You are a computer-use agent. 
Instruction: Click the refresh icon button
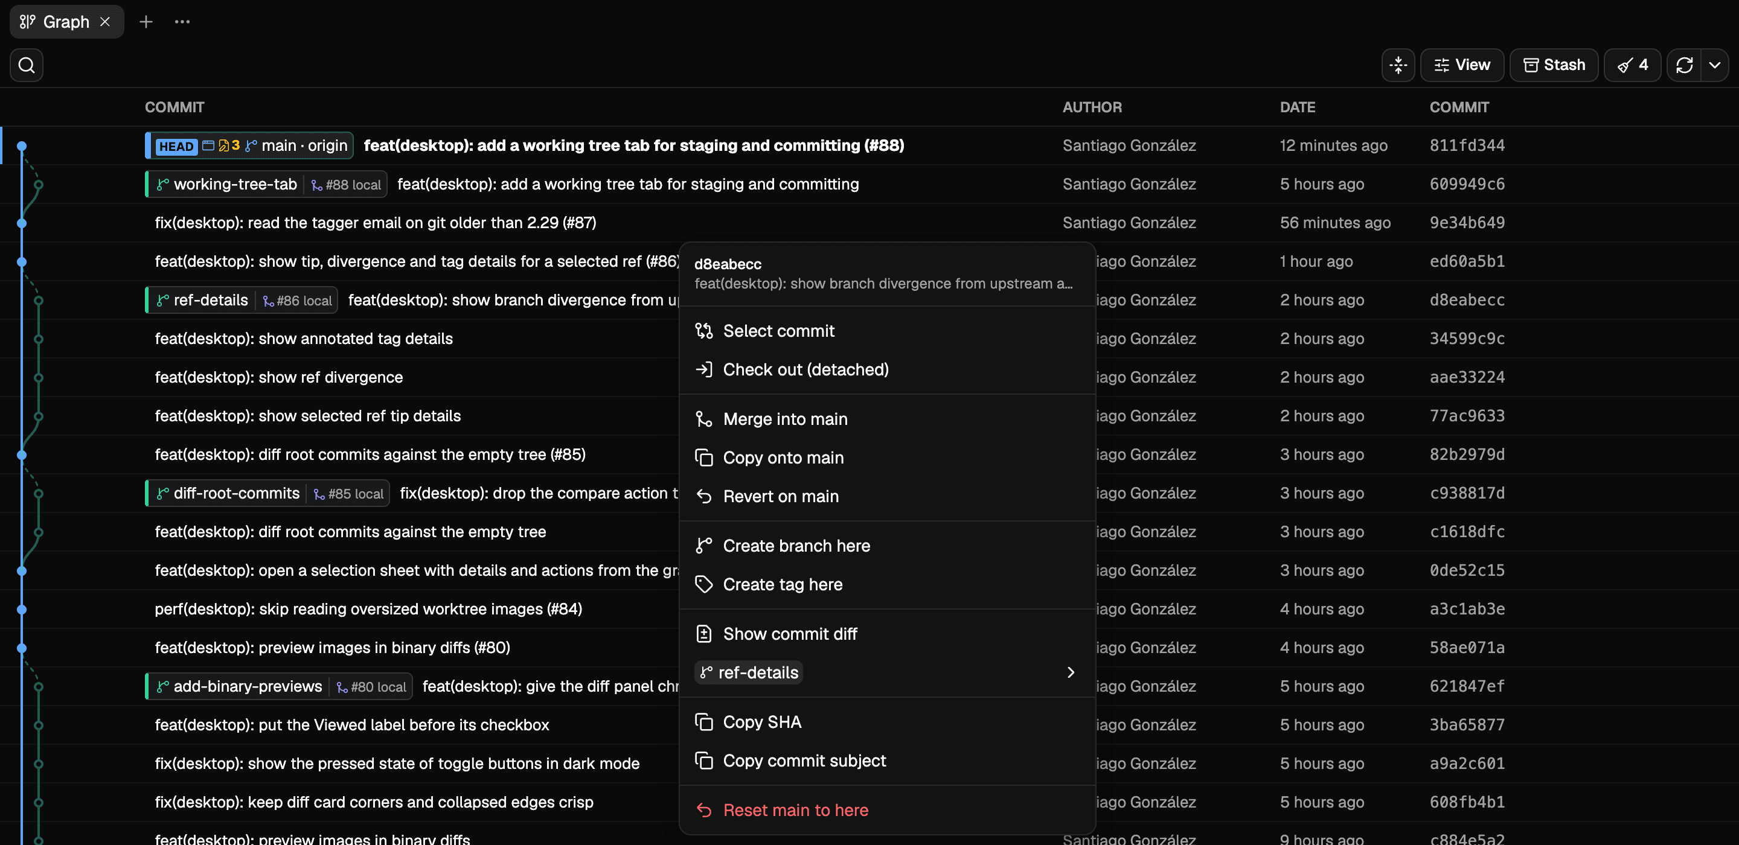(1684, 65)
